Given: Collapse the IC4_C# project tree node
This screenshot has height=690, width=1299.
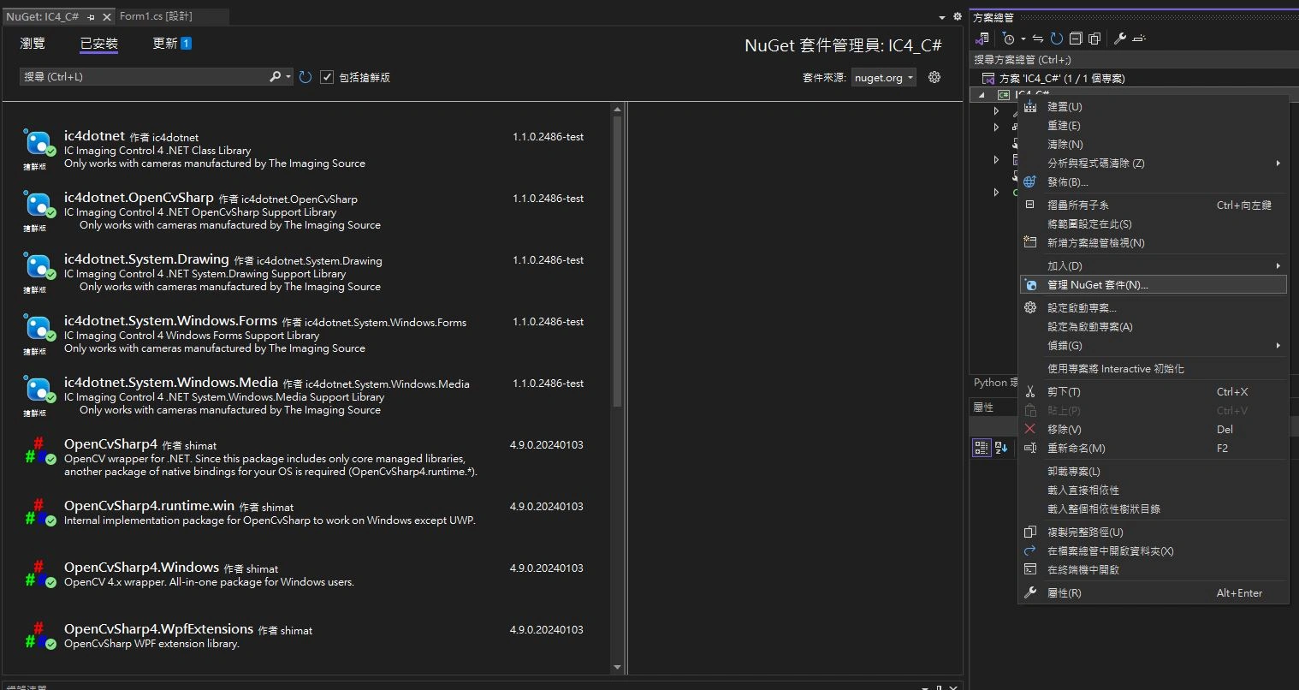Looking at the screenshot, I should tap(982, 95).
